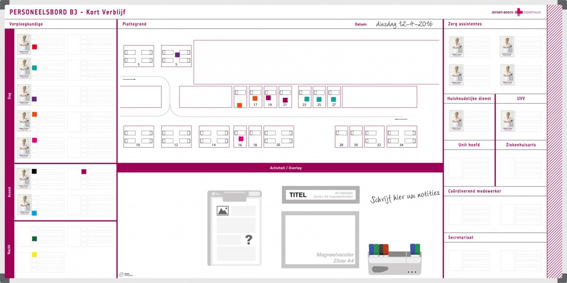The height and width of the screenshot is (283, 567).
Task: Select the red marker in the pen tray
Action: pyautogui.click(x=386, y=249)
